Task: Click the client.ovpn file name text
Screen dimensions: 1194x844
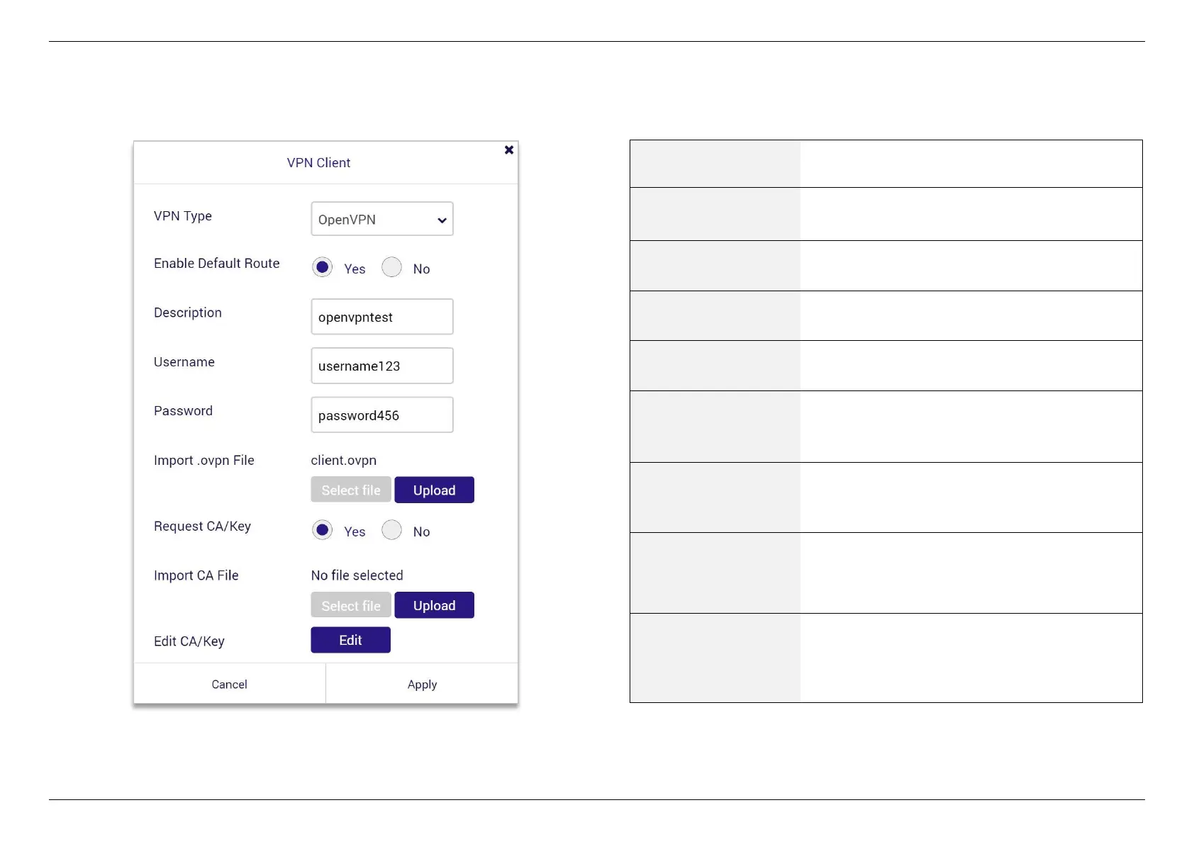Action: click(x=344, y=460)
